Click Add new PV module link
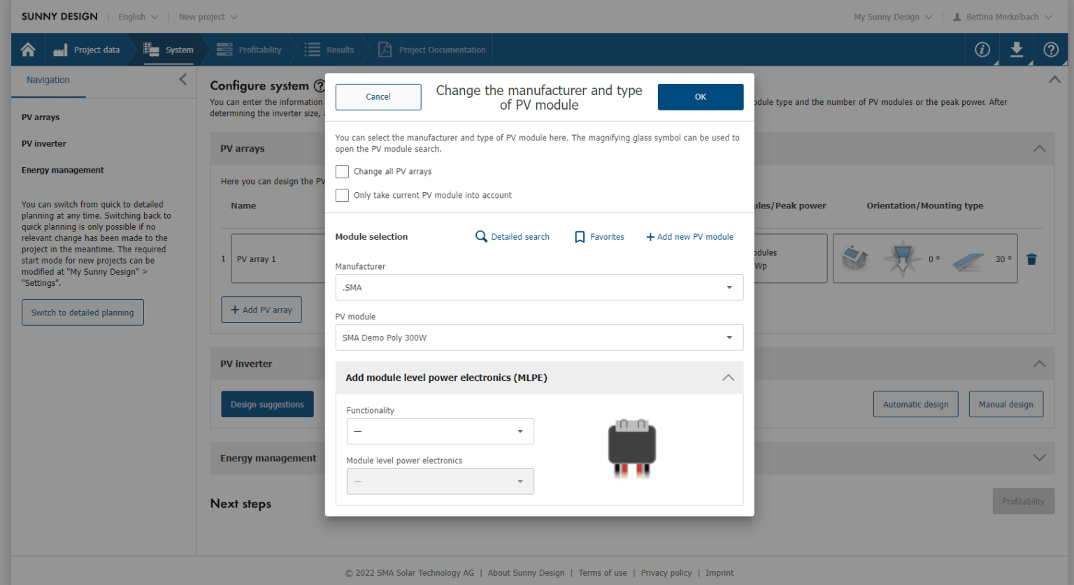The width and height of the screenshot is (1074, 585). click(689, 237)
